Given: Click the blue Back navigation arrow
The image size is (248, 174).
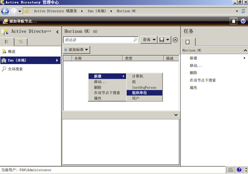Looking at the screenshot, I should pos(5,11).
